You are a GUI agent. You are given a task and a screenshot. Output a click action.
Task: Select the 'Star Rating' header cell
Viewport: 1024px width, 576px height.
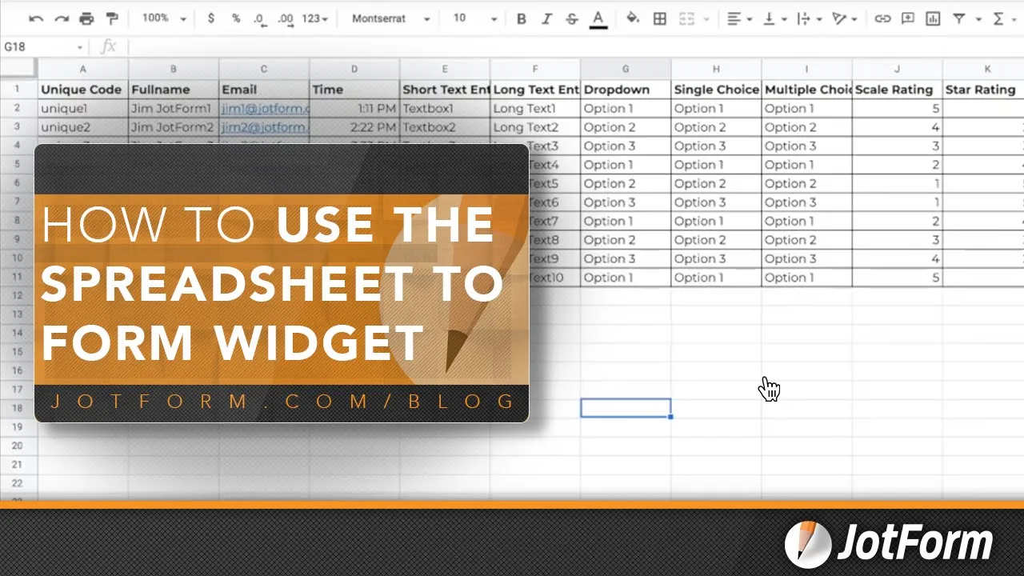[x=983, y=90]
